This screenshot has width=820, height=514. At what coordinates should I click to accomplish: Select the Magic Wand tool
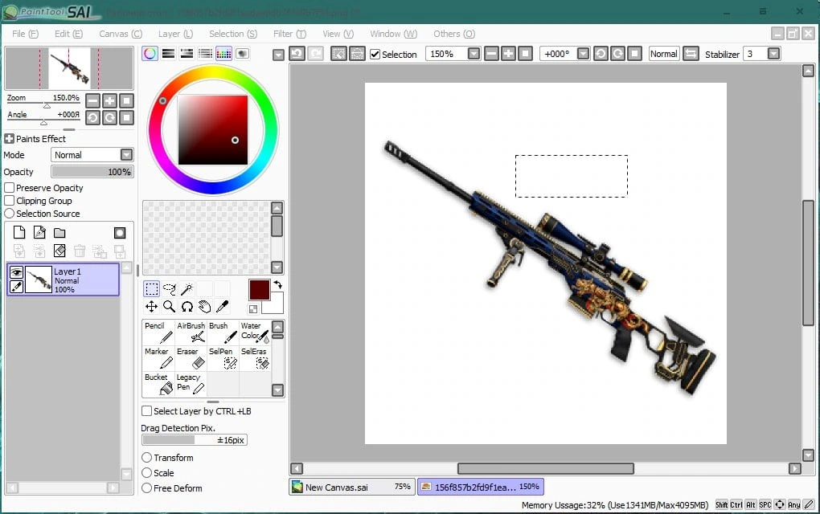point(187,289)
